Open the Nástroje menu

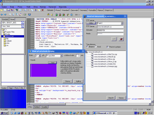coord(43,7)
